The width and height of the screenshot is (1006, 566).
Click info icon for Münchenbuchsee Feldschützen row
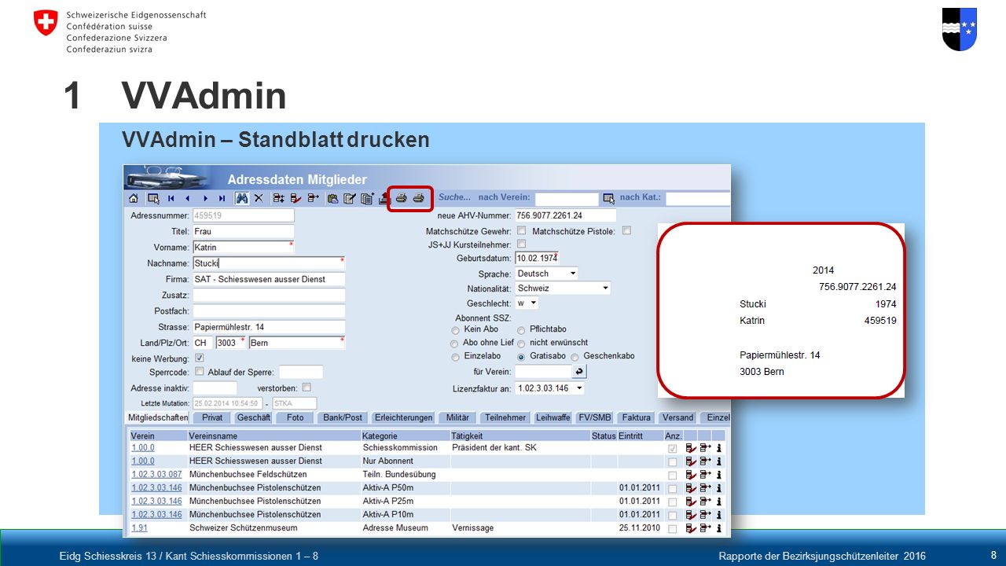[x=718, y=475]
